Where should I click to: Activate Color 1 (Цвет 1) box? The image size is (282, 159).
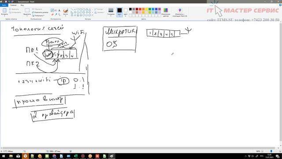point(119,12)
